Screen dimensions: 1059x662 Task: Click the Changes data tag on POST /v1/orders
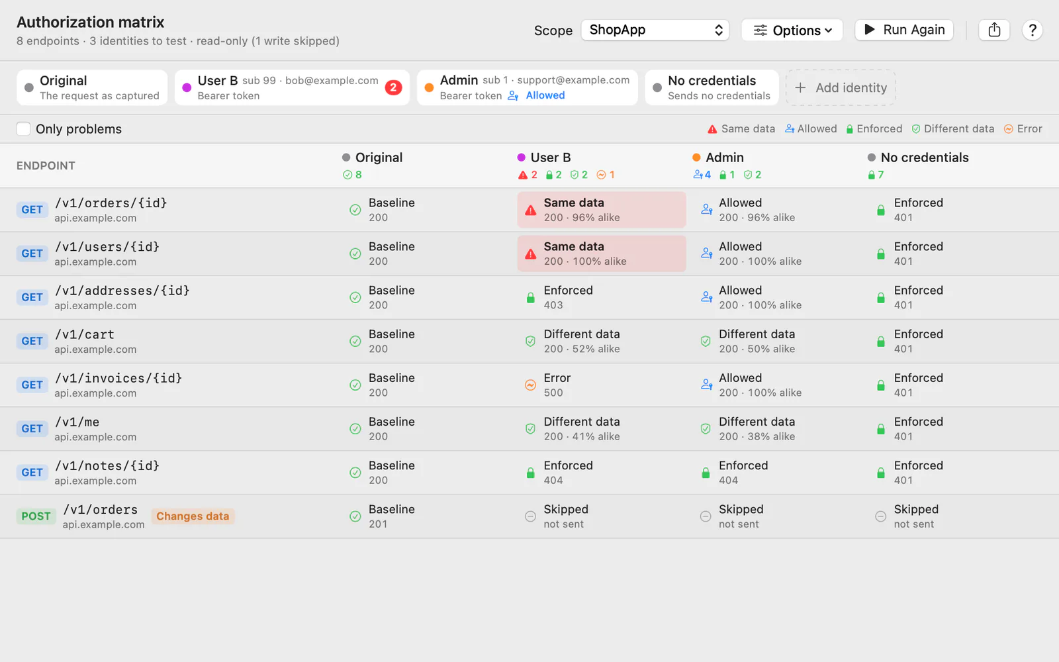[x=193, y=516]
